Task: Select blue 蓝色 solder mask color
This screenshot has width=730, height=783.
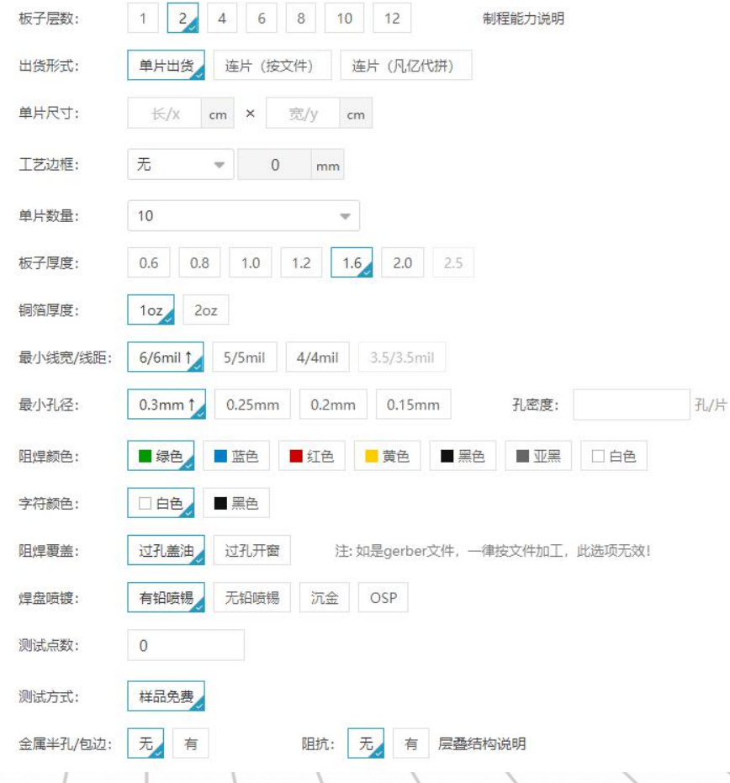Action: click(x=236, y=456)
